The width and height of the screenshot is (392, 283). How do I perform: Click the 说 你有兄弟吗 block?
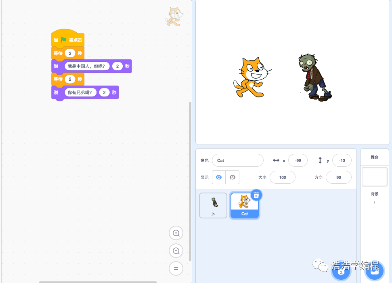85,92
